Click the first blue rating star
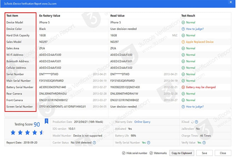This screenshot has height=157, width=236. 13,133
